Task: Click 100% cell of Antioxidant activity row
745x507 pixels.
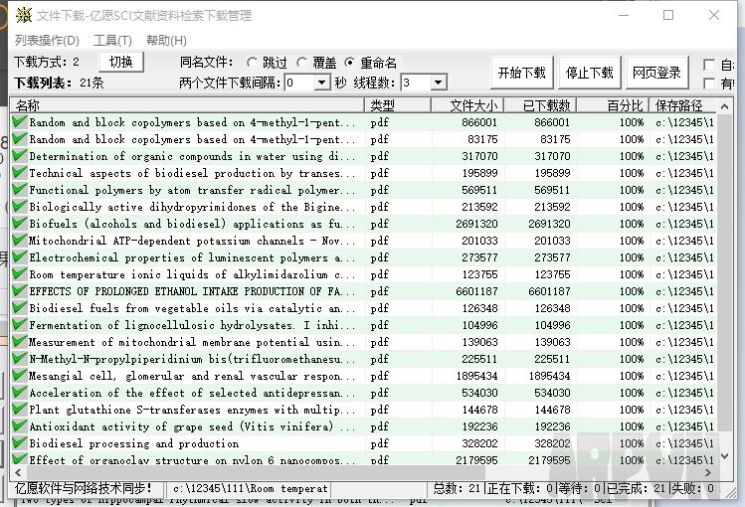Action: coord(632,426)
